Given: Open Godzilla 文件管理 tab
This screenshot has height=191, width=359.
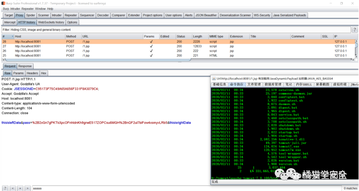Looking at the screenshot, I should 254,84.
